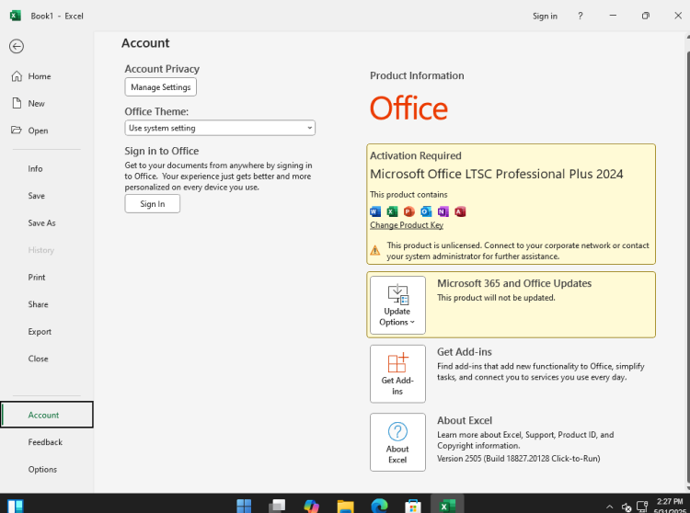
Task: Launch Microsoft Edge from the taskbar
Action: click(379, 506)
